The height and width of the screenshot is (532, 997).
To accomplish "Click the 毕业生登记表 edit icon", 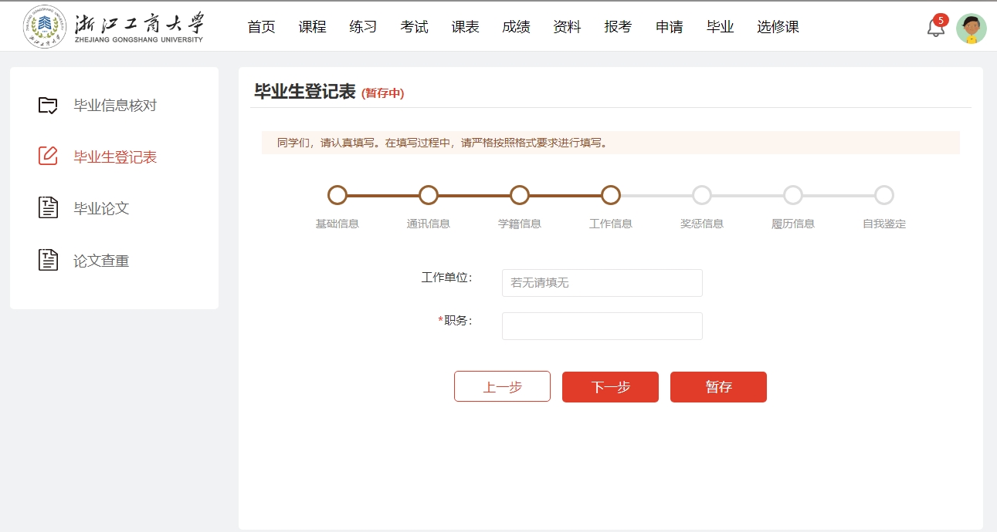I will click(48, 157).
